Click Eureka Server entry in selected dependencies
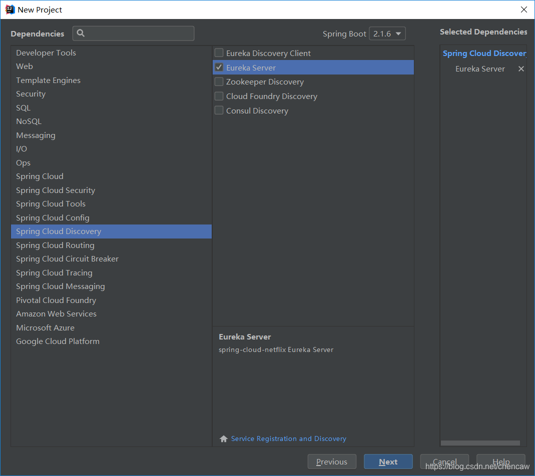The height and width of the screenshot is (476, 535). coord(480,69)
